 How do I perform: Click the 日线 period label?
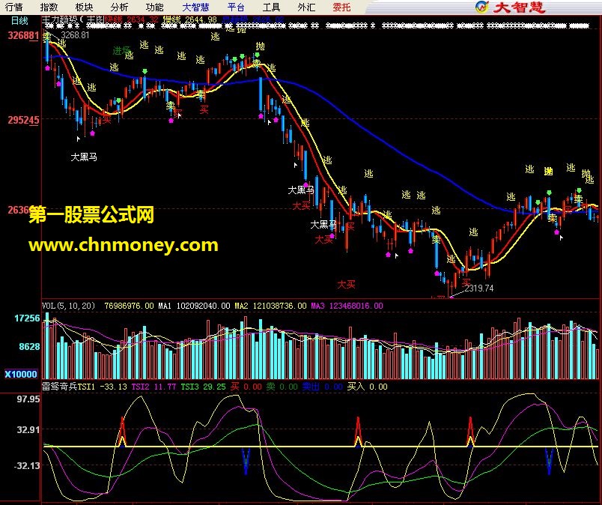point(19,20)
